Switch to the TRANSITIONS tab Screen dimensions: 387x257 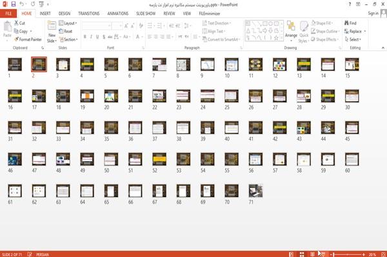point(89,14)
